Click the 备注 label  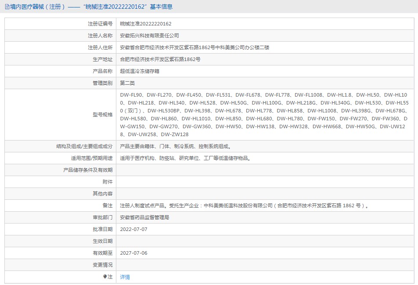point(108,206)
